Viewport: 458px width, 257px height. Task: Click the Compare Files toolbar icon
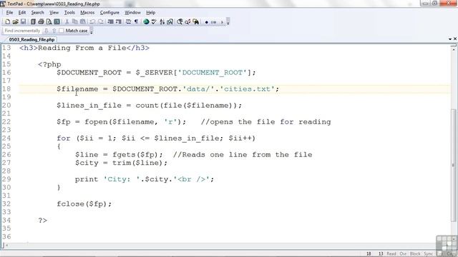pos(170,22)
